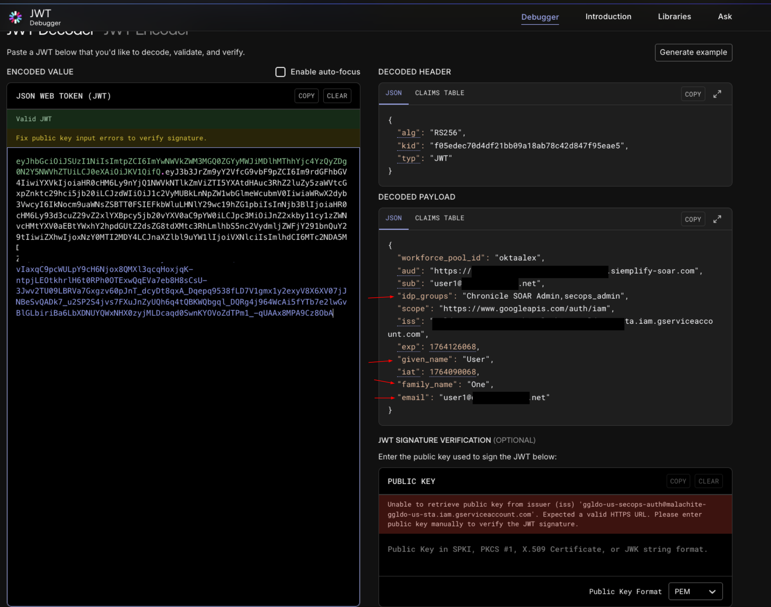Image resolution: width=771 pixels, height=607 pixels.
Task: Click the Debugger nav link
Action: [x=539, y=17]
